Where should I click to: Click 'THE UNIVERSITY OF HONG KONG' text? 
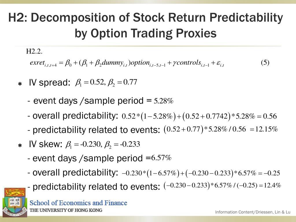coord(66,210)
